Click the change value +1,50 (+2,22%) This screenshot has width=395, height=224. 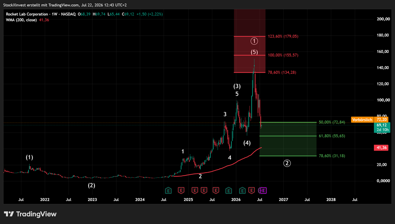coord(149,14)
